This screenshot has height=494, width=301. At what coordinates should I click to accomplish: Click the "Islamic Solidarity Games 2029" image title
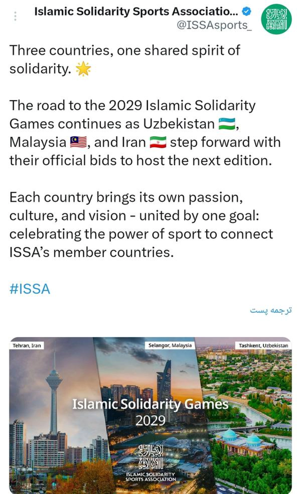click(150, 412)
